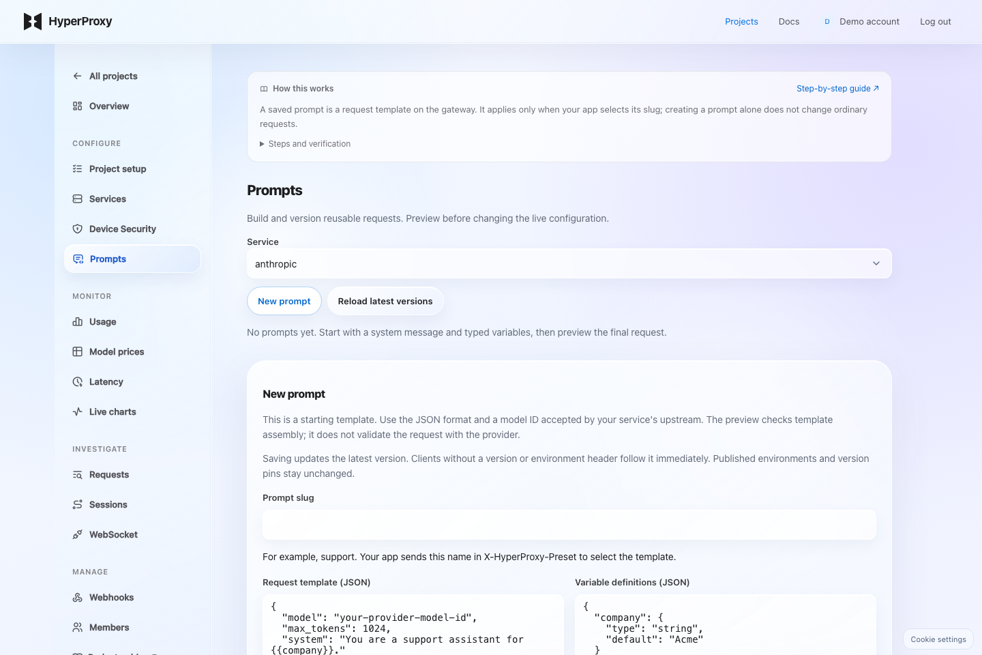Viewport: 982px width, 655px height.
Task: Click the Members label in the sidebar
Action: pos(109,627)
